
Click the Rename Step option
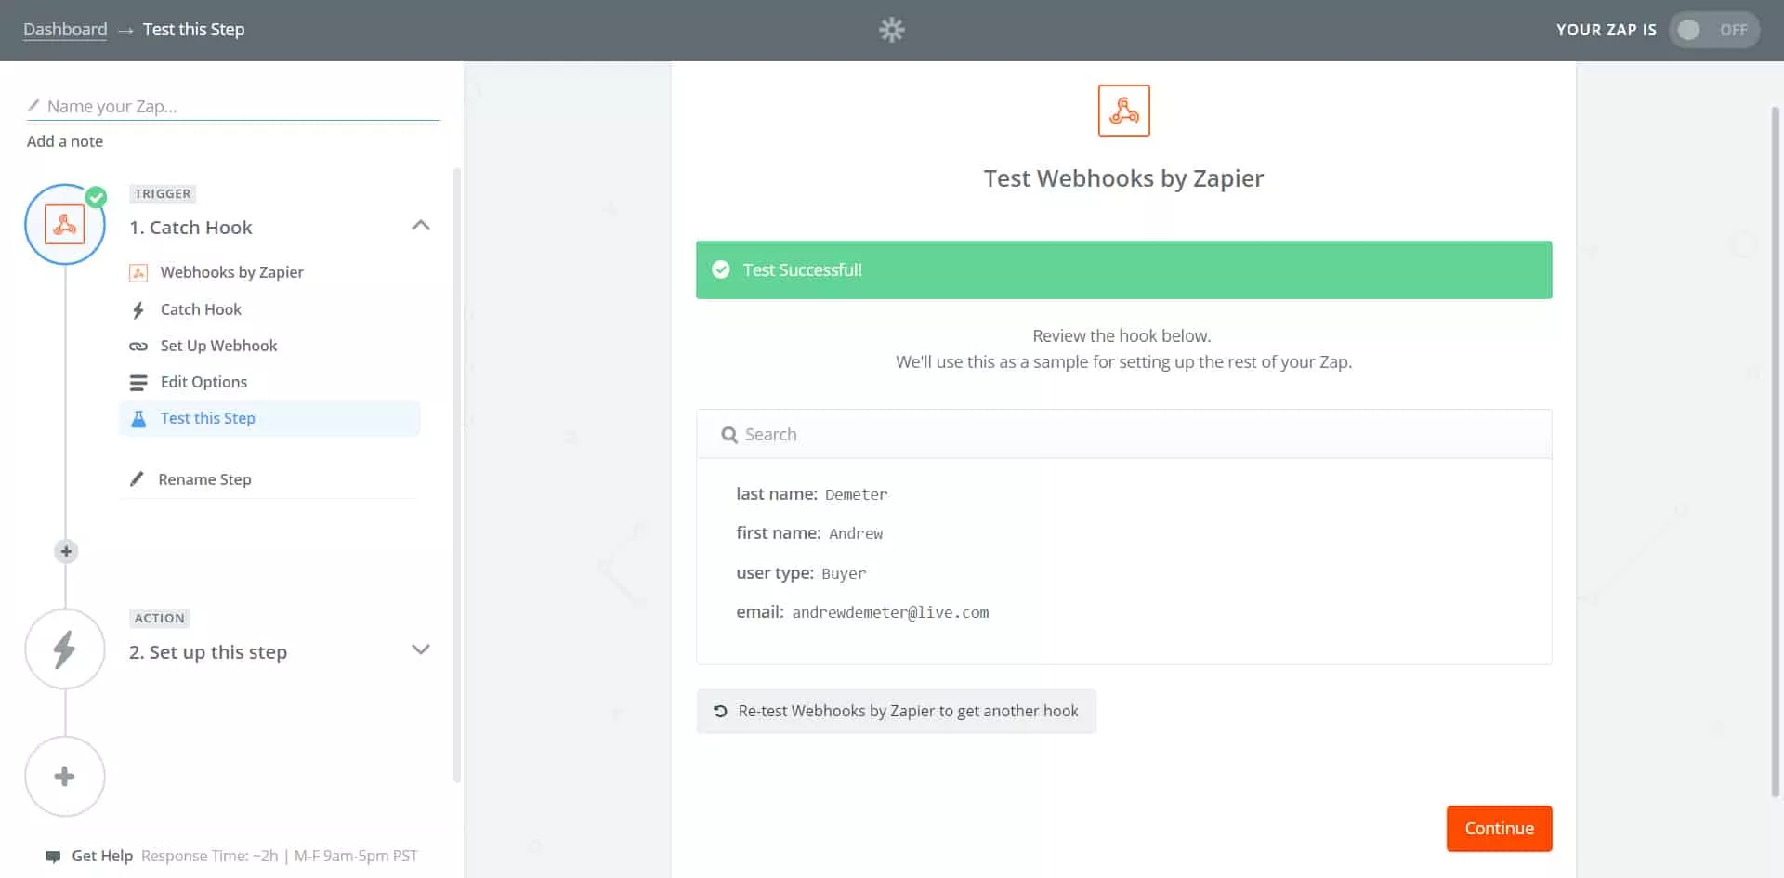point(204,479)
